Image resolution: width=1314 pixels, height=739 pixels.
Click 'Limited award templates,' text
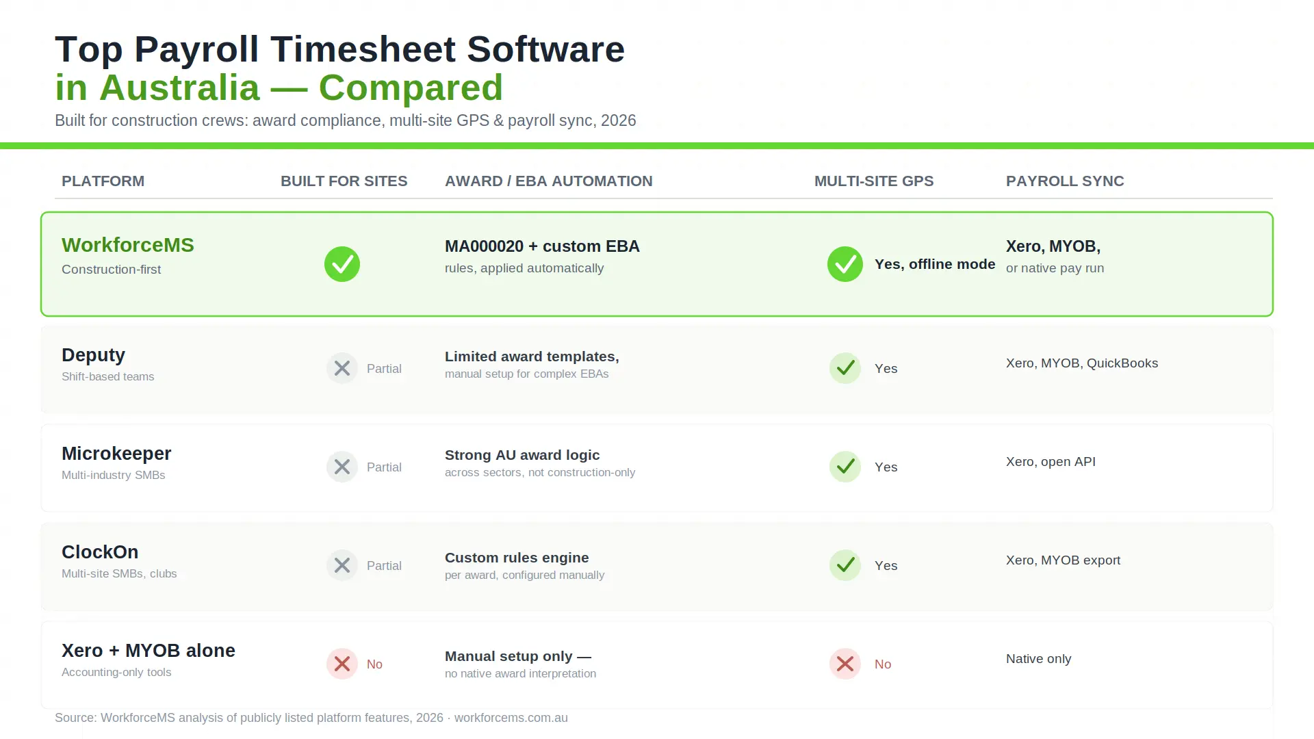pyautogui.click(x=532, y=356)
